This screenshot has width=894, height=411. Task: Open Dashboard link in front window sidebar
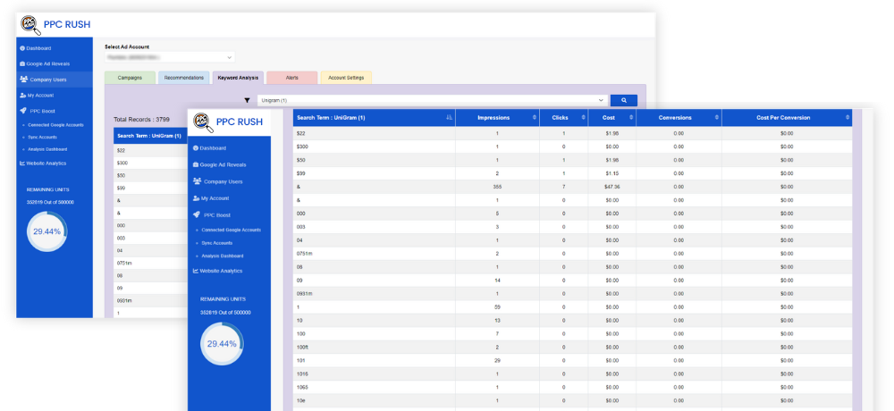(213, 148)
